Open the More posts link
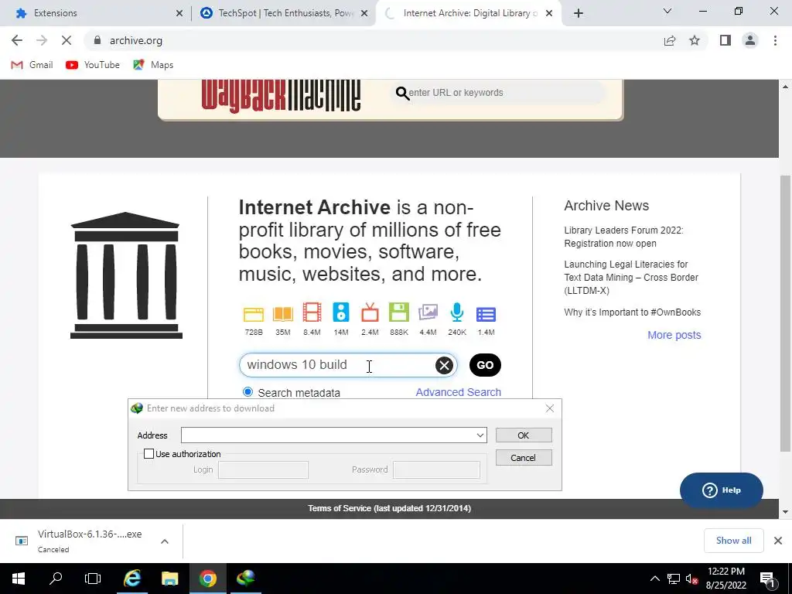 674,335
